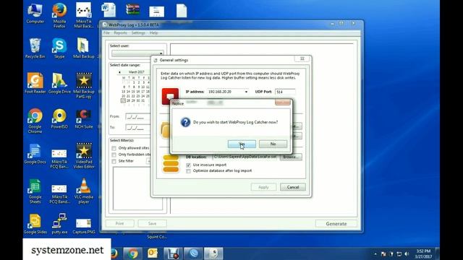Select the Recycle Bin icon
463x260 pixels.
[35, 48]
